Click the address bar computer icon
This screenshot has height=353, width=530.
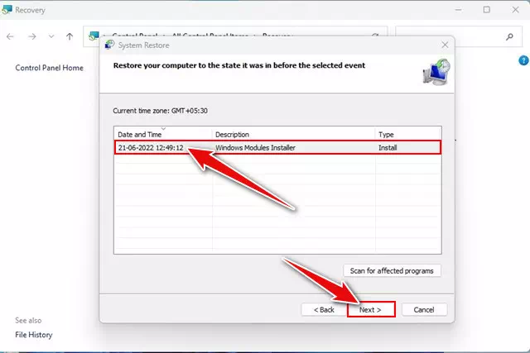tap(94, 36)
